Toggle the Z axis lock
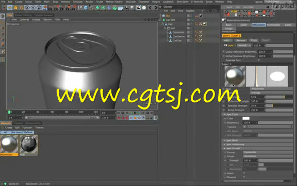 (39, 8)
